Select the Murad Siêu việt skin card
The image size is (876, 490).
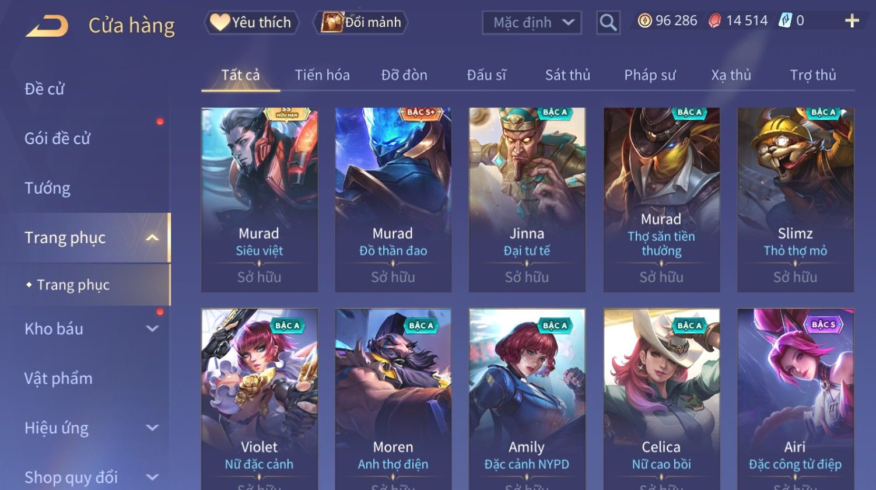259,199
